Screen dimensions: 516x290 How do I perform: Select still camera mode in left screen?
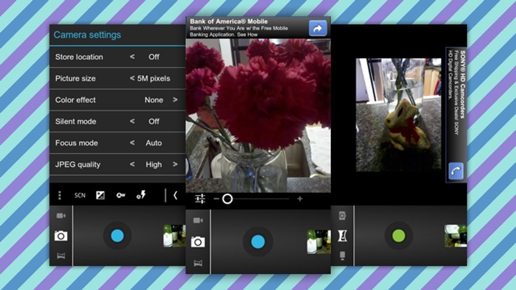click(x=61, y=235)
